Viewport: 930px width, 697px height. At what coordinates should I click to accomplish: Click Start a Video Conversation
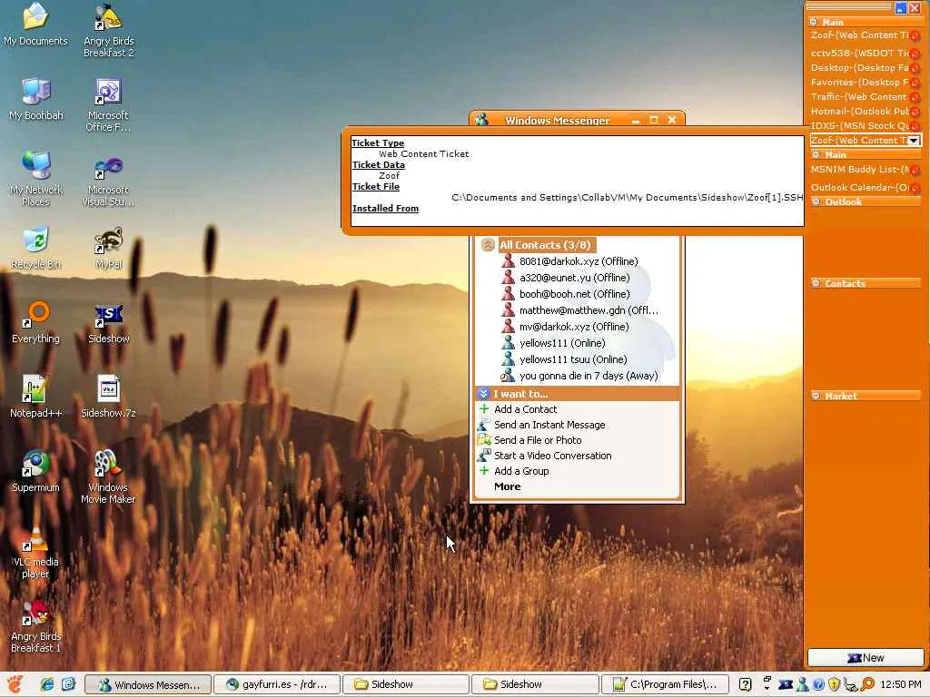click(552, 456)
